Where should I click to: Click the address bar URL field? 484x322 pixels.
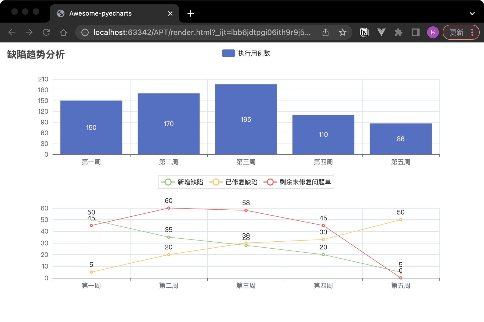point(202,33)
